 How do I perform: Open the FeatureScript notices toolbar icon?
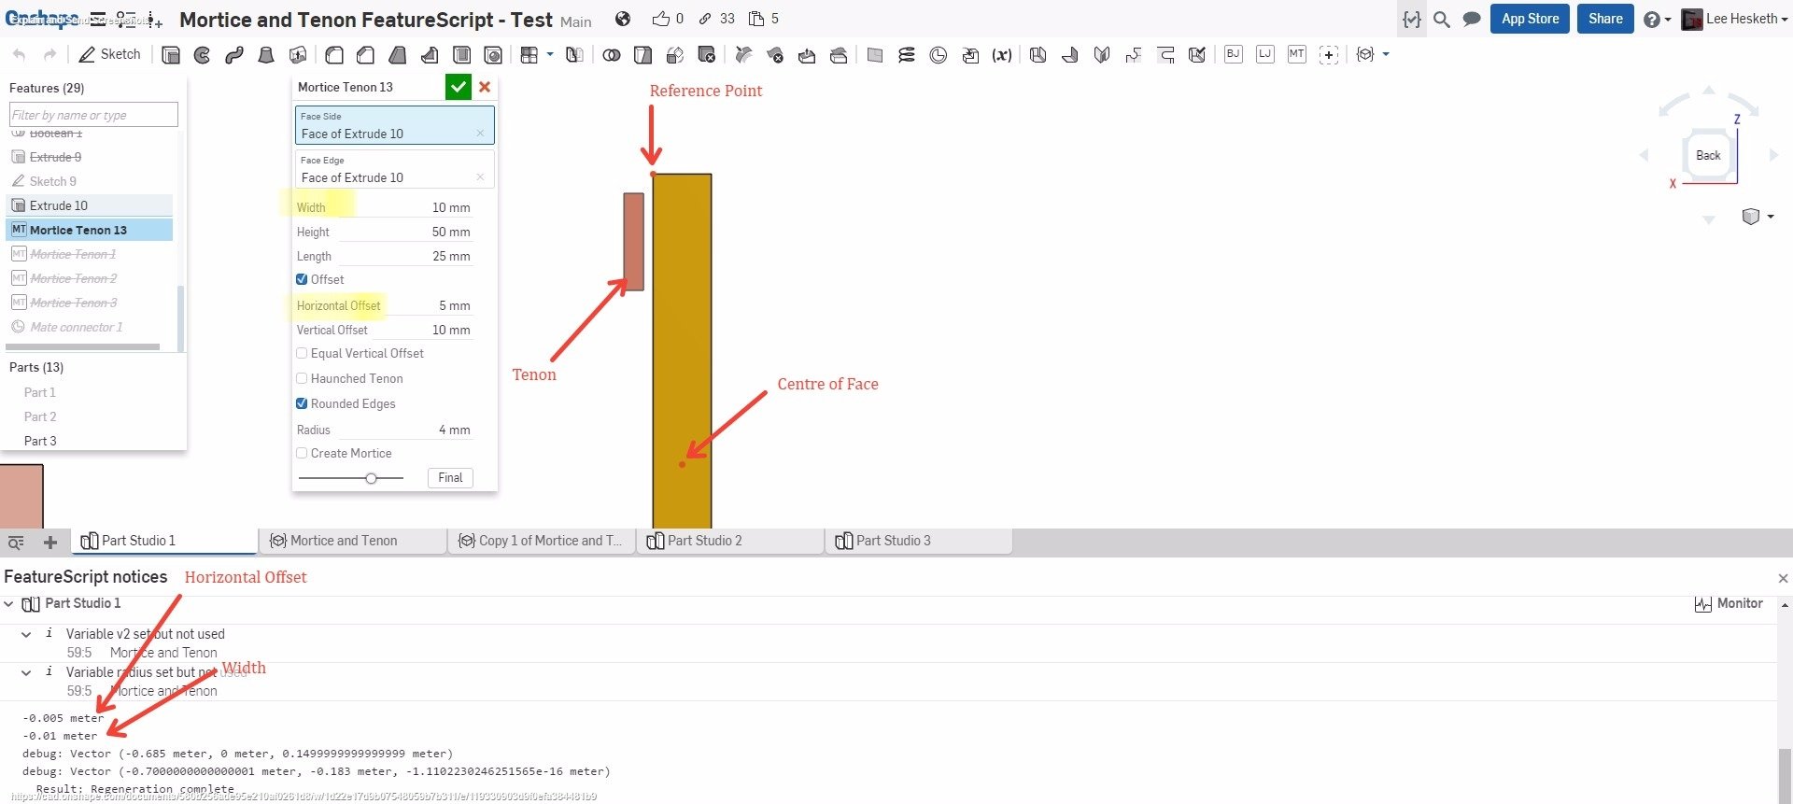1411,19
